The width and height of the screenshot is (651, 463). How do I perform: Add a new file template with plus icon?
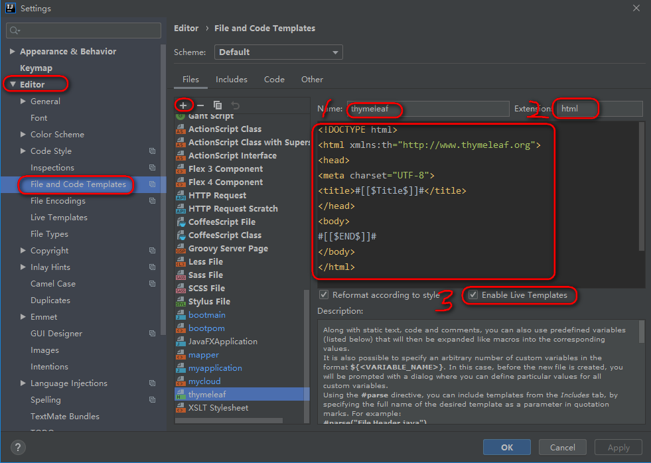click(183, 105)
